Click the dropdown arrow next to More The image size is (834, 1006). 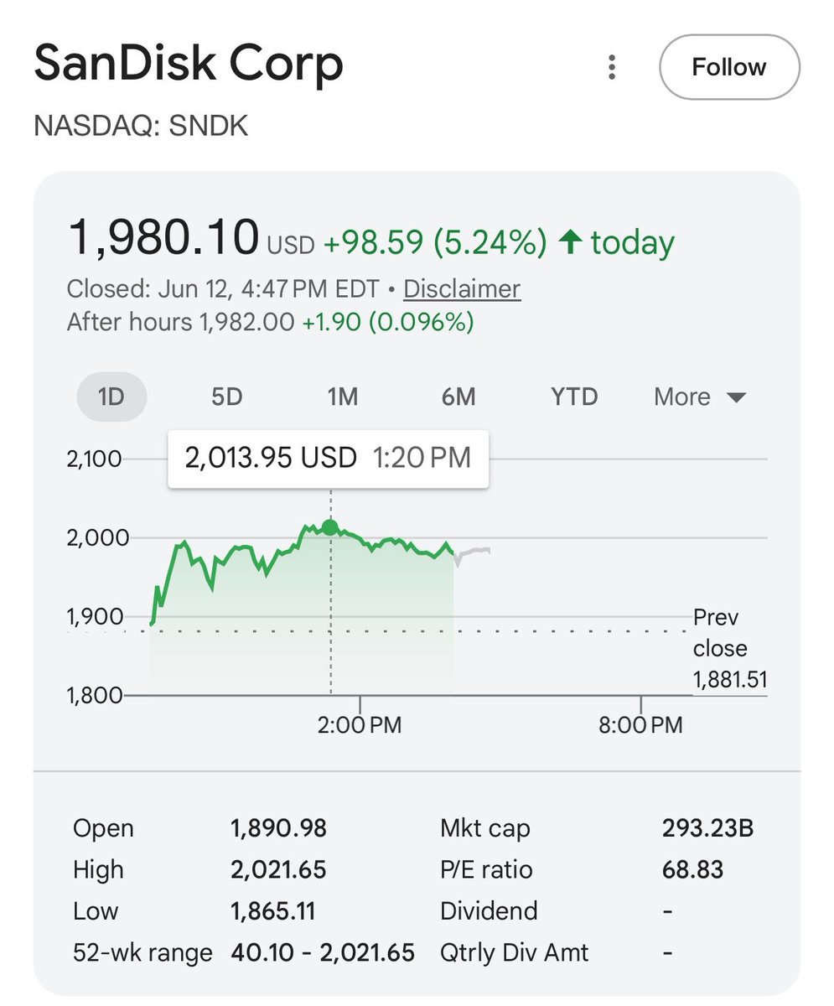(x=736, y=397)
